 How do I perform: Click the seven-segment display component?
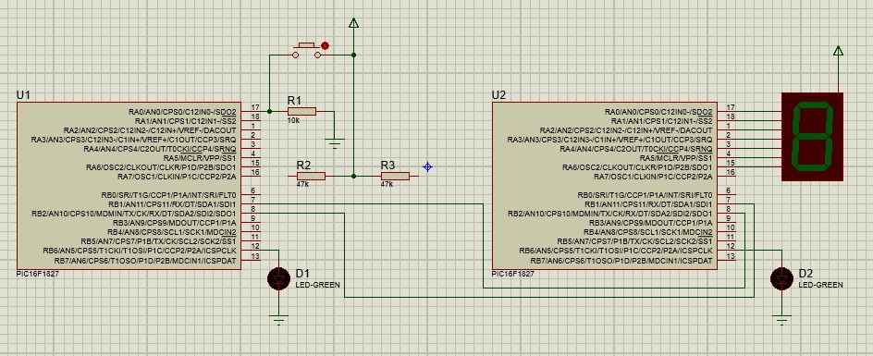(812, 137)
